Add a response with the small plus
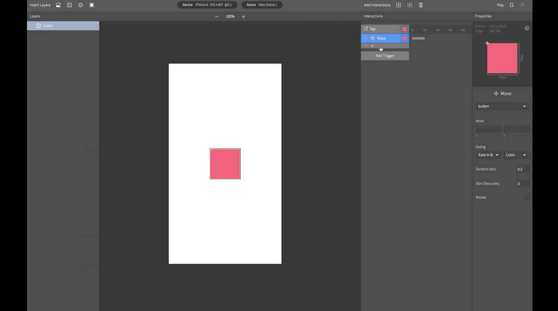The image size is (558, 311). (x=372, y=46)
